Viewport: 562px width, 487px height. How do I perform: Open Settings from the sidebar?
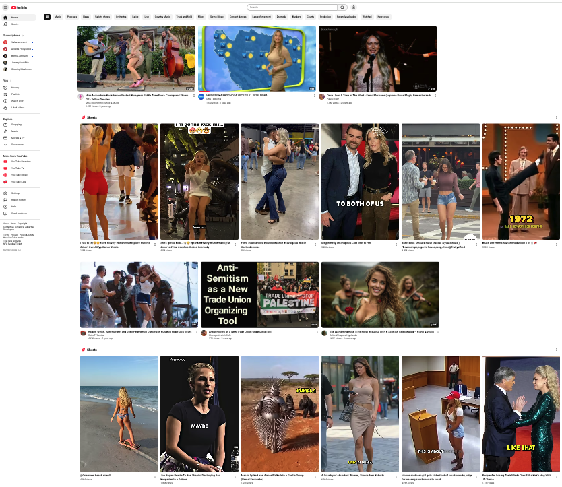(x=15, y=193)
